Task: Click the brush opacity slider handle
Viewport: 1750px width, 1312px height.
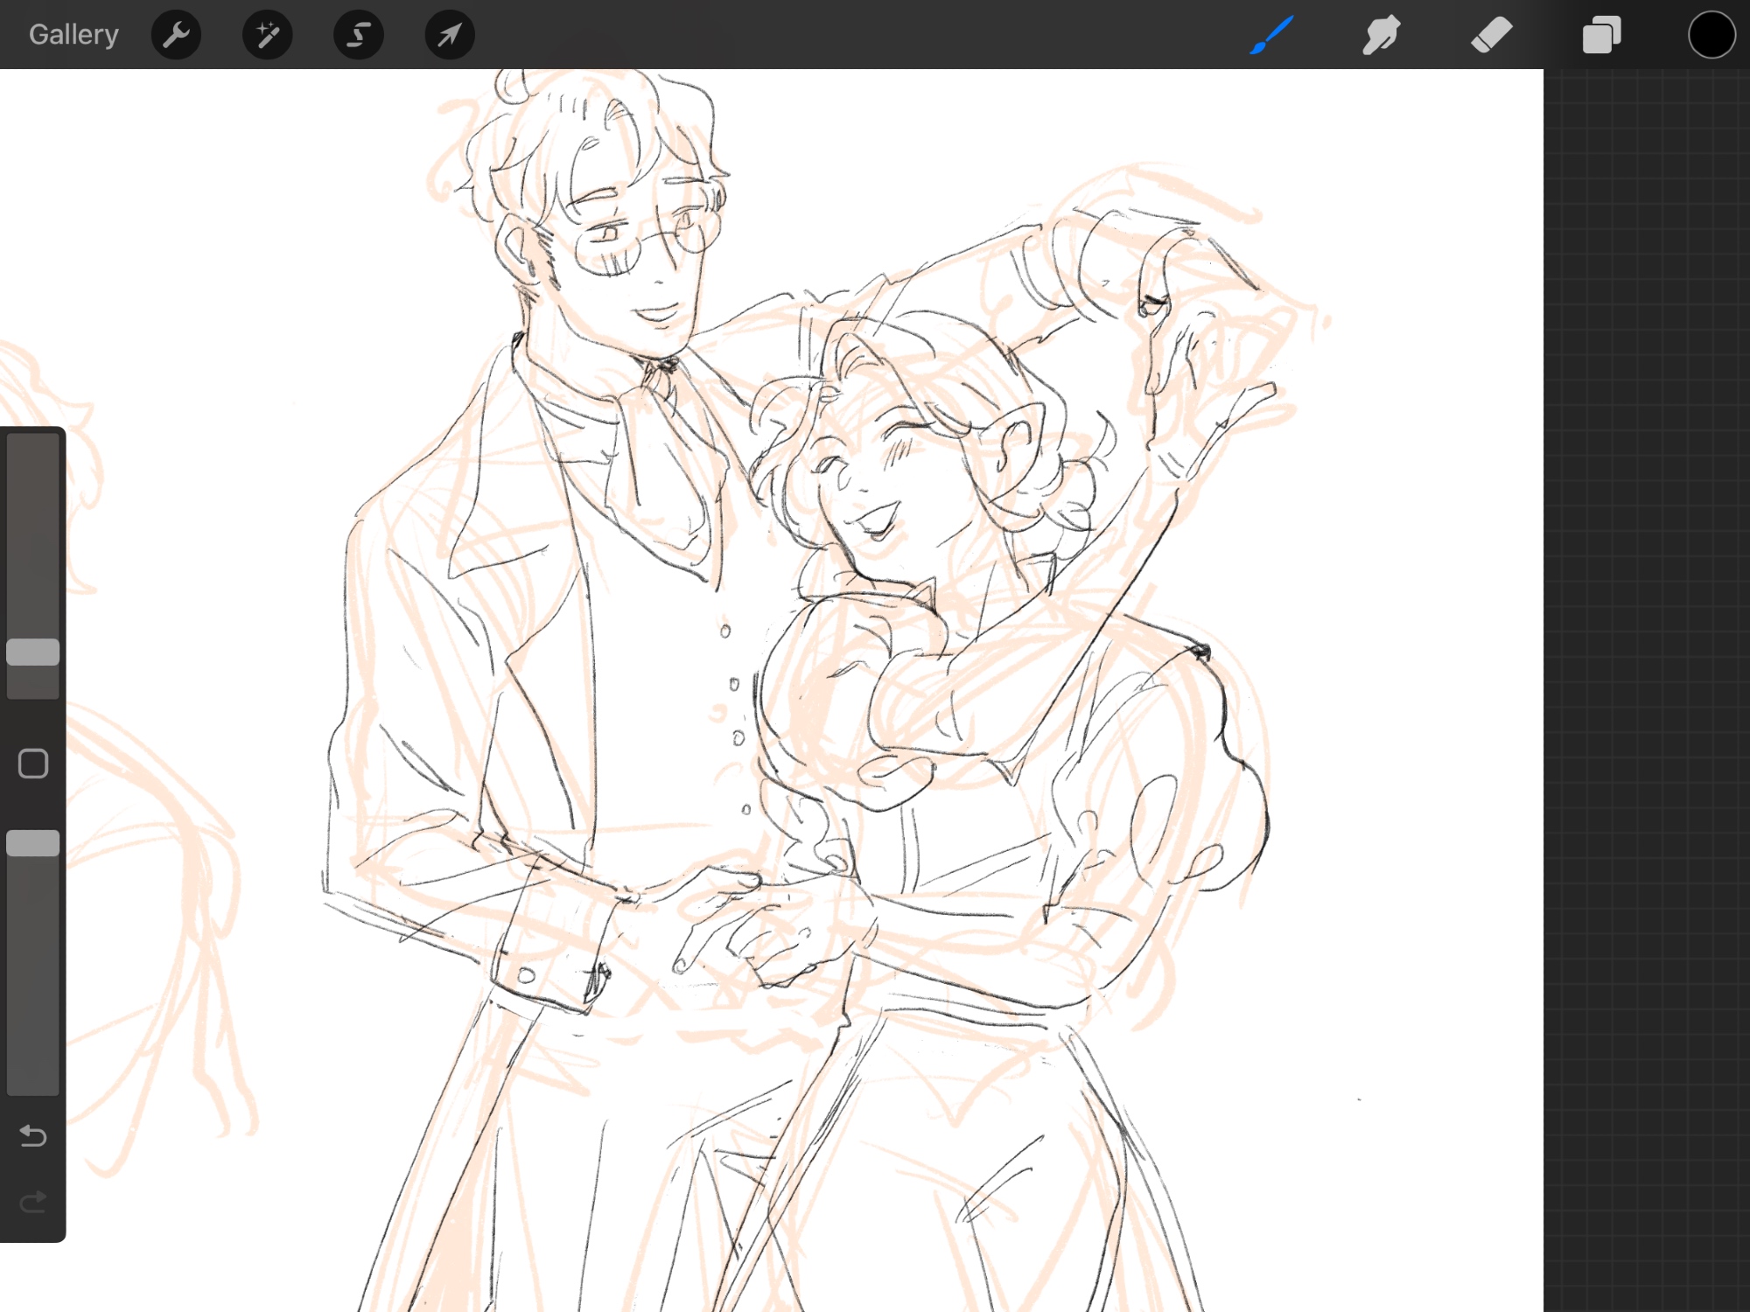Action: pyautogui.click(x=33, y=843)
